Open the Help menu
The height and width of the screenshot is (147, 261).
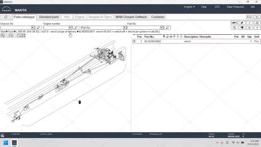pos(204,7)
